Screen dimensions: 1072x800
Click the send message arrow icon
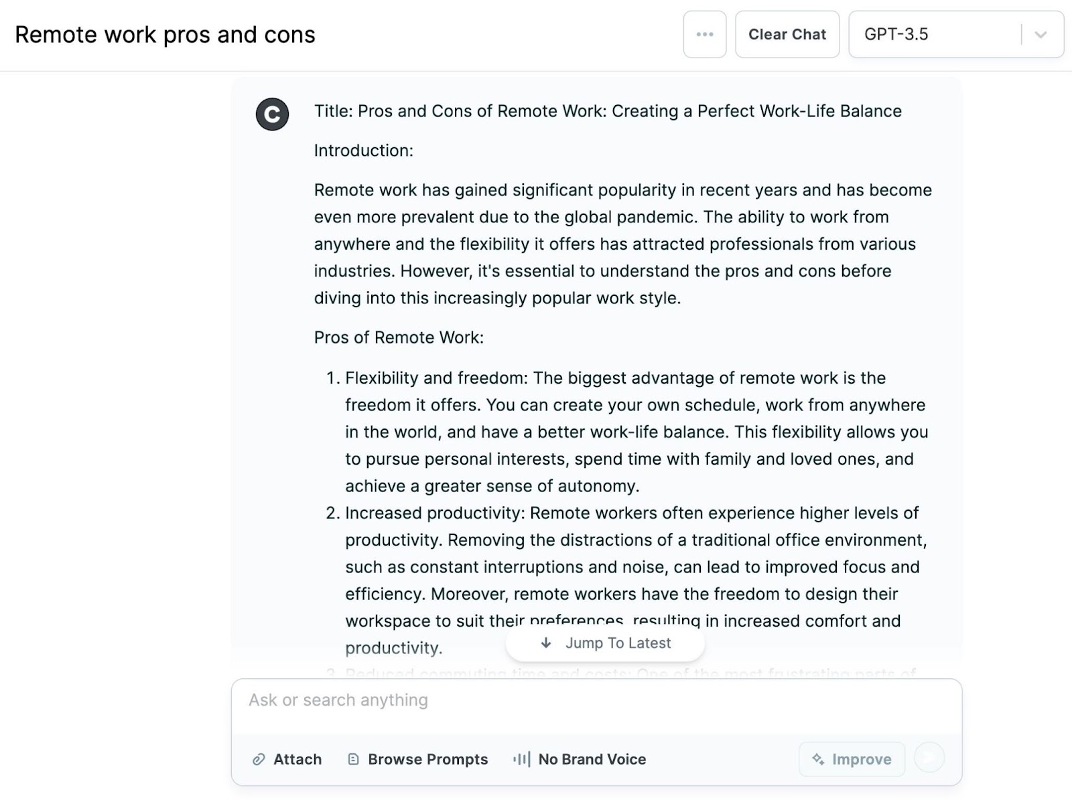929,759
